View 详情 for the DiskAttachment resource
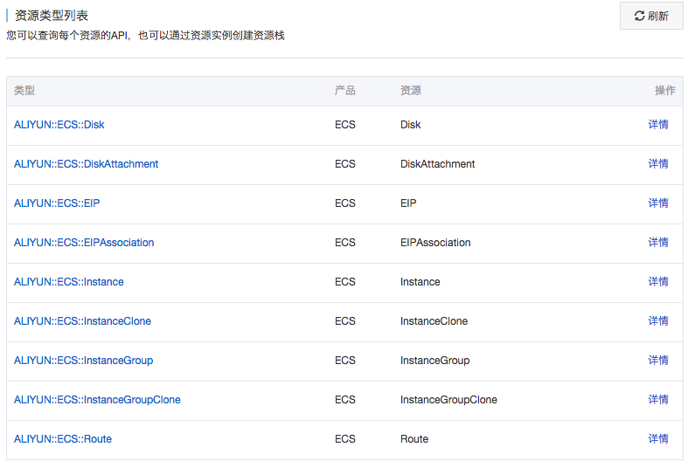The image size is (688, 461). click(x=658, y=164)
